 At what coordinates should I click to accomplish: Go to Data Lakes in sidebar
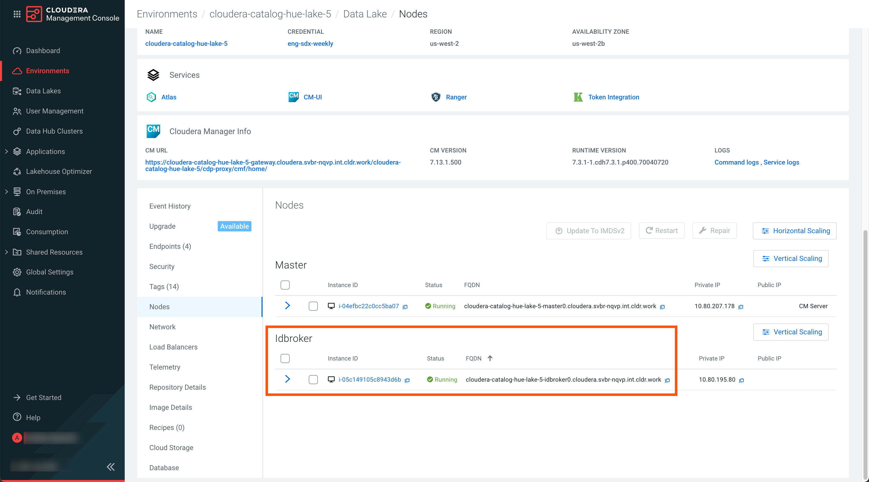click(43, 91)
